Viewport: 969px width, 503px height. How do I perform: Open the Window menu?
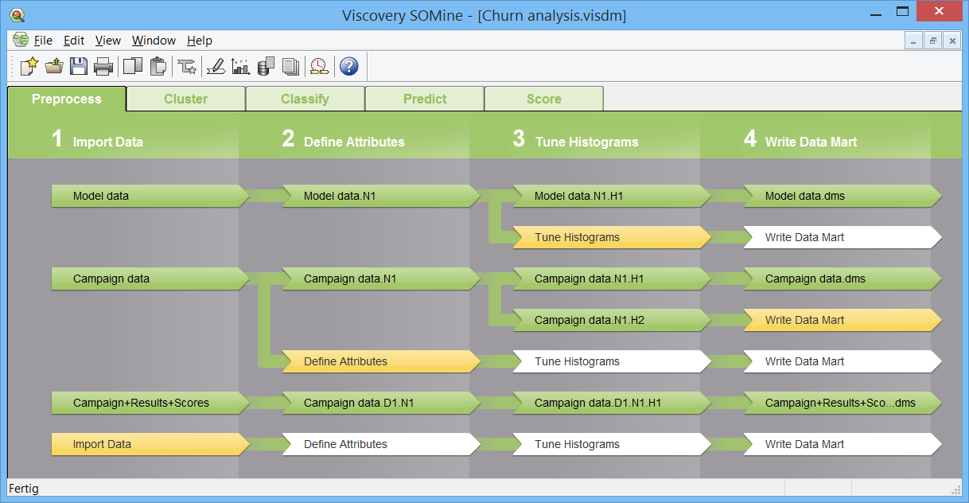[154, 41]
